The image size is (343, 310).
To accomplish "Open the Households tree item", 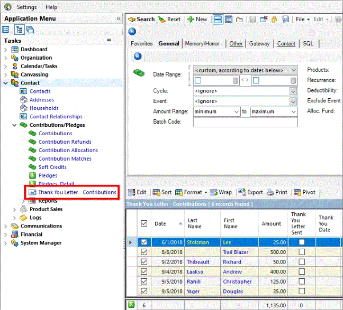I will pos(44,108).
